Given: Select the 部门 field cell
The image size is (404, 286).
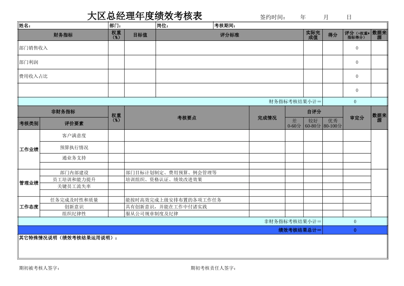Looking at the screenshot, I should coord(132,26).
